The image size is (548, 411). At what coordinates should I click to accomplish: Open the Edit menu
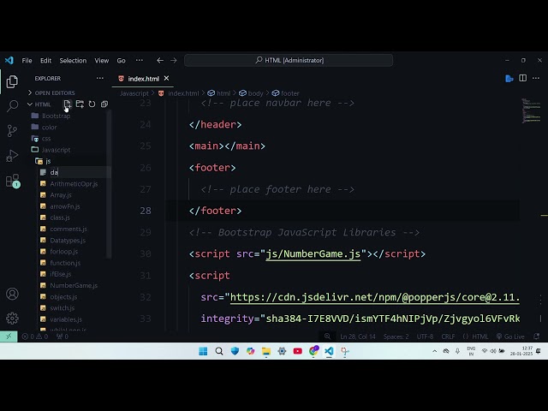[x=45, y=61]
